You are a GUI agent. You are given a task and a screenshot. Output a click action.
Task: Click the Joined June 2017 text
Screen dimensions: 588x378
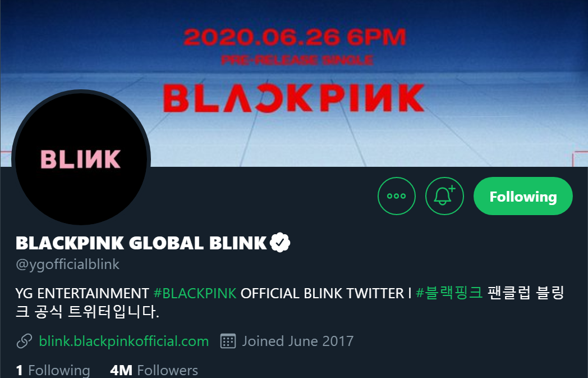pyautogui.click(x=298, y=341)
